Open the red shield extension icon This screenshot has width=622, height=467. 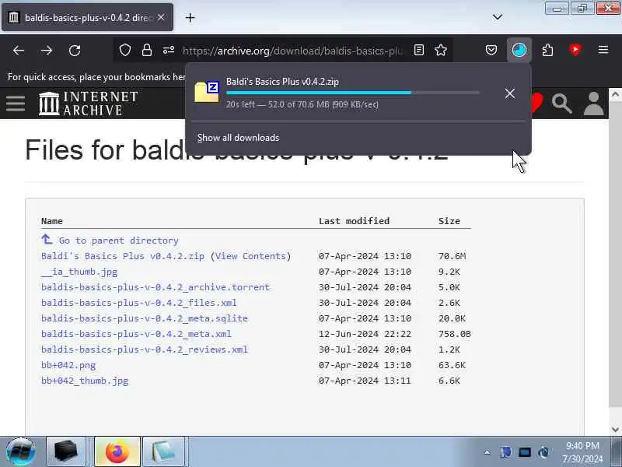tap(575, 50)
